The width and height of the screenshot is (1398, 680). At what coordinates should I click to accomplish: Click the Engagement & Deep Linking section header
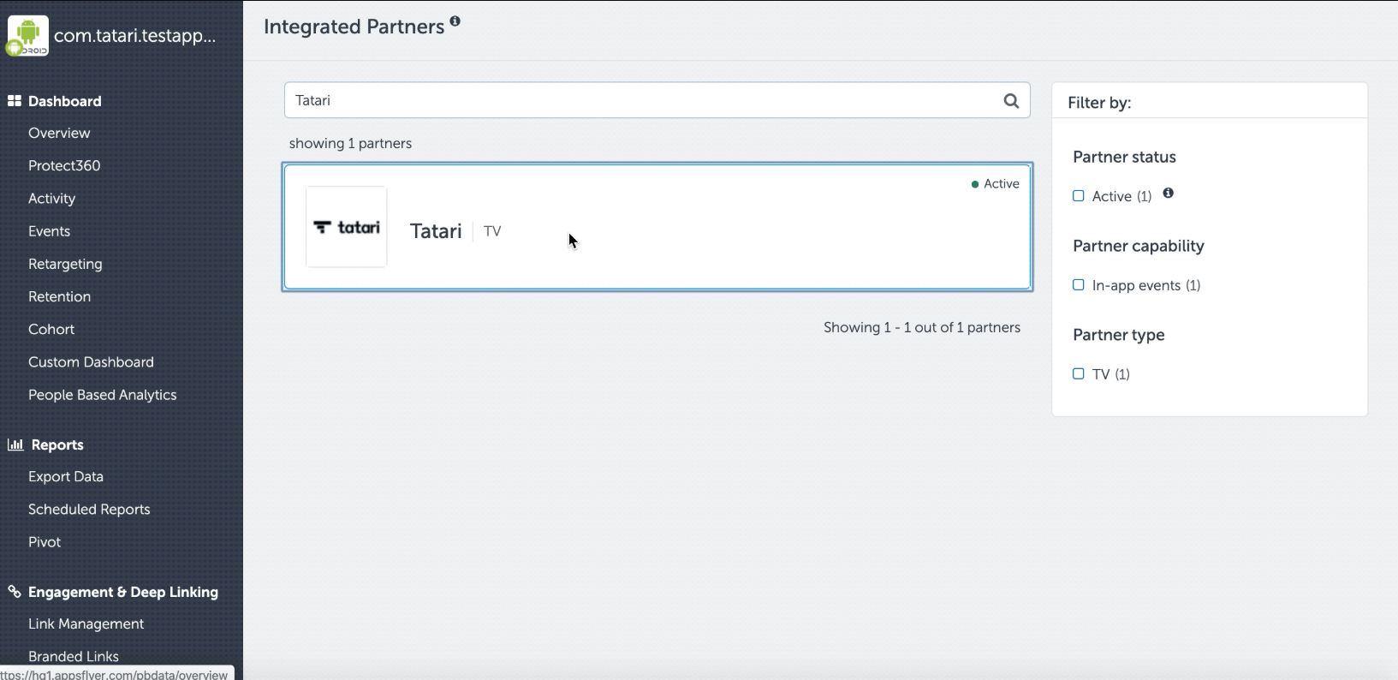[123, 592]
